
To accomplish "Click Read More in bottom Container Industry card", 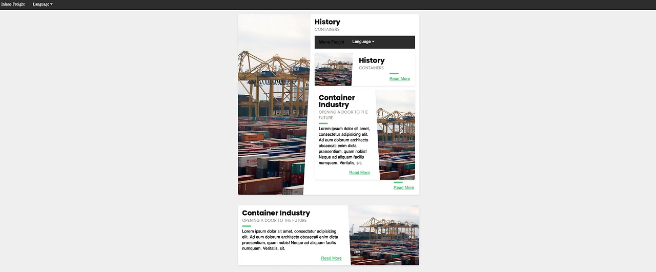I will [331, 258].
